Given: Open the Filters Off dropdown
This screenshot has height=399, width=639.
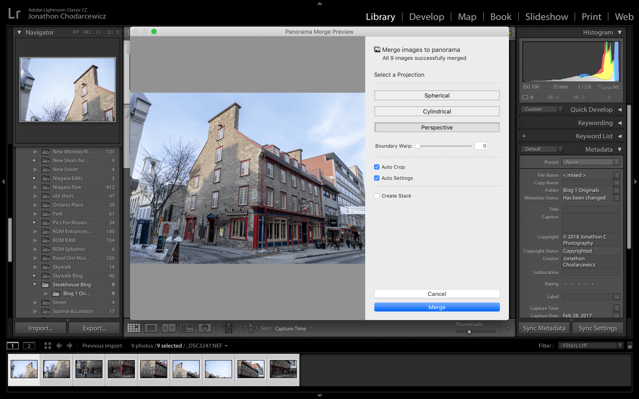Looking at the screenshot, I should [590, 346].
